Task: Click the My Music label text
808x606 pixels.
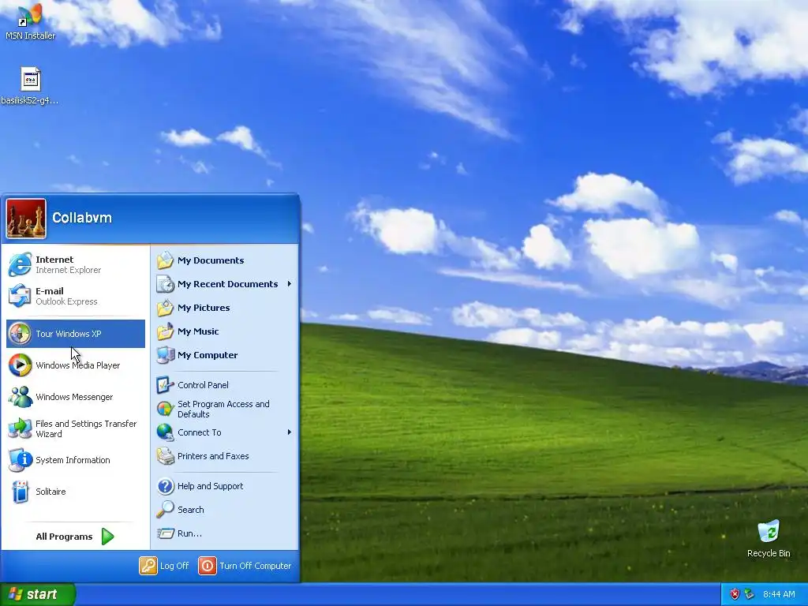Action: 198,331
